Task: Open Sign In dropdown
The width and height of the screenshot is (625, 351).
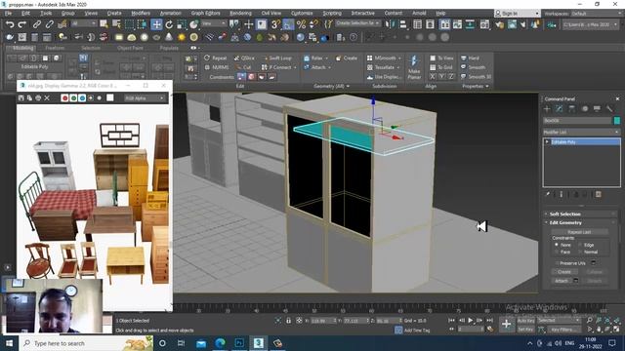Action: 518,13
